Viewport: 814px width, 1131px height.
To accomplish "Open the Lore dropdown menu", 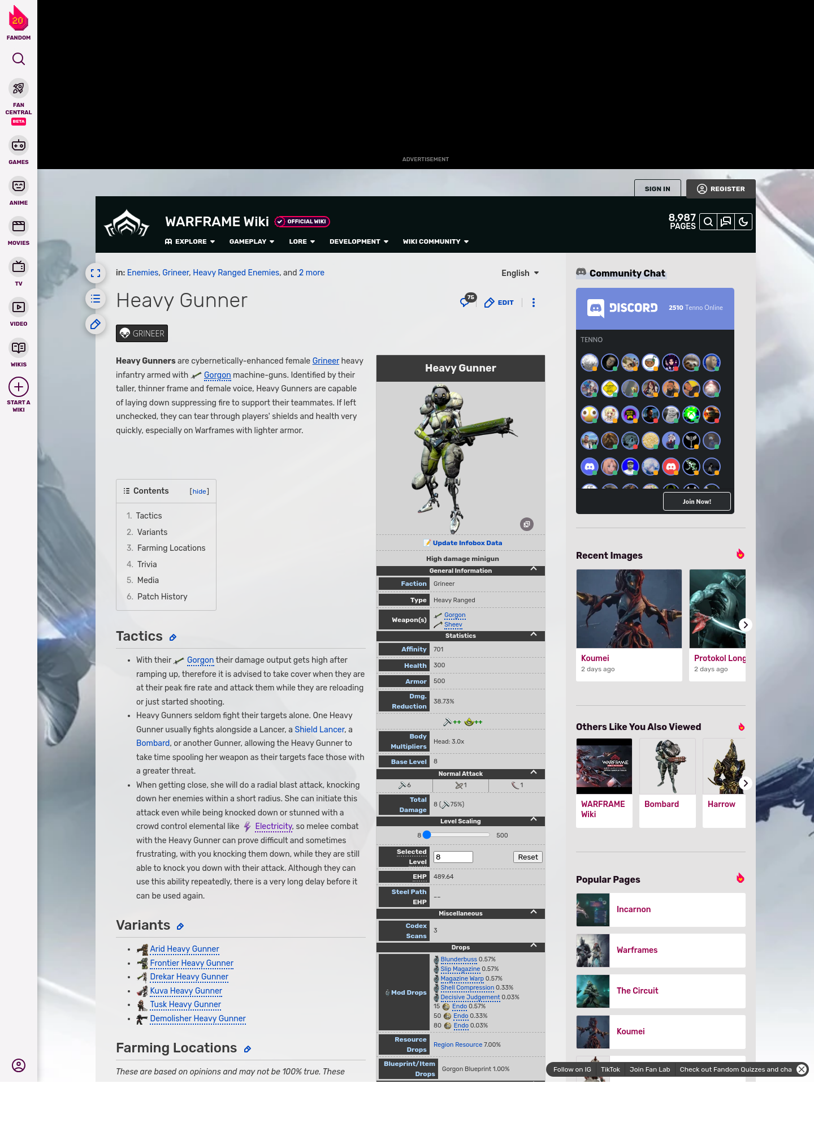I will click(302, 241).
